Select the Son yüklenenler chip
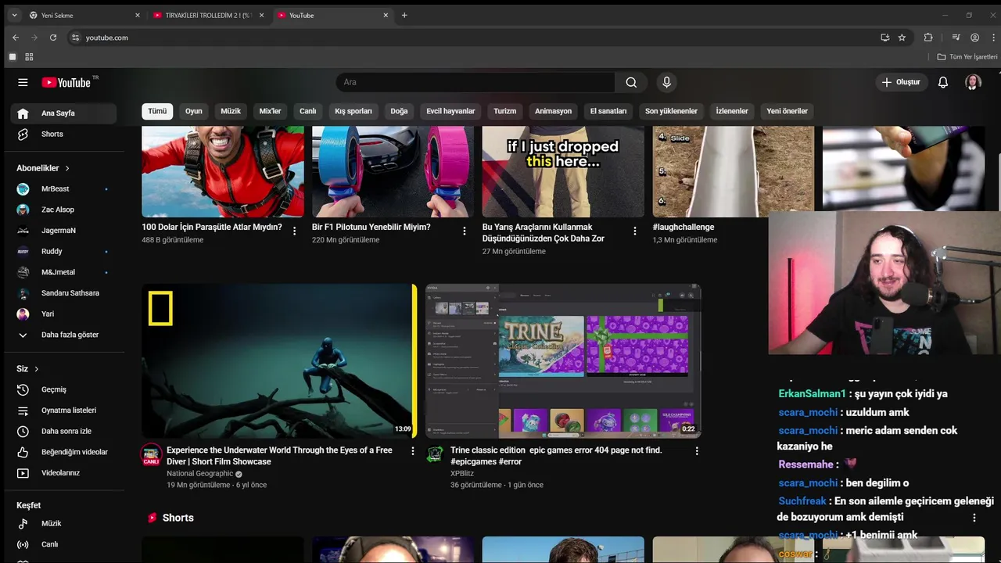 tap(671, 111)
